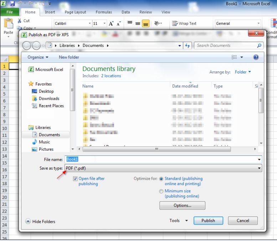The height and width of the screenshot is (241, 277).
Task: Select Documents library in navigation pane
Action: [46, 135]
